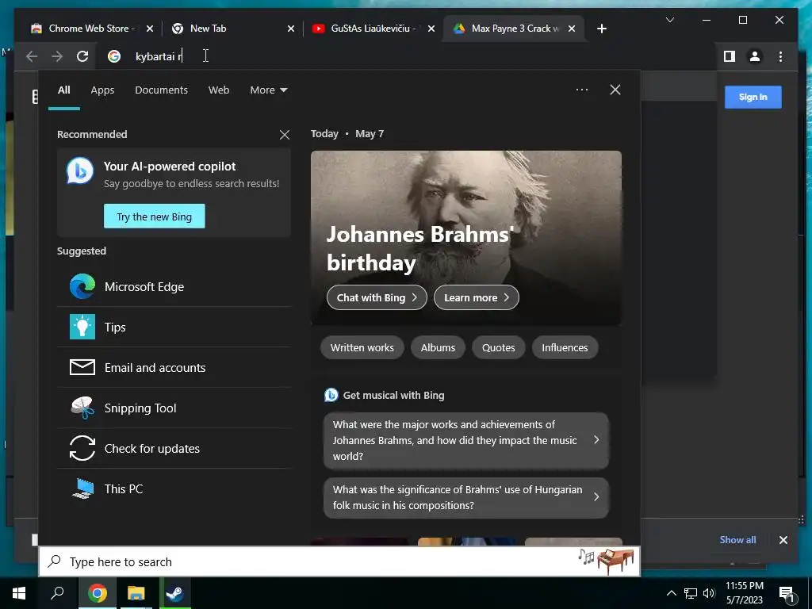Select the Apps search filter tab
Screen dimensions: 812x609
tap(102, 90)
